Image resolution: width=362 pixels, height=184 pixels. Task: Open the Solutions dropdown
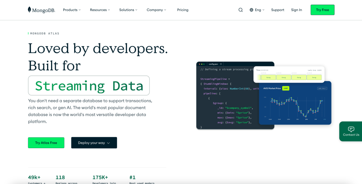[128, 10]
